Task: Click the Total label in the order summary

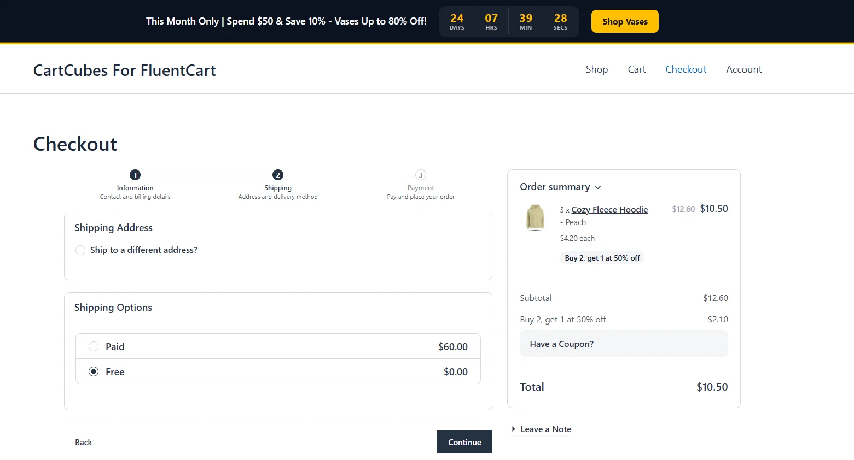Action: point(532,387)
